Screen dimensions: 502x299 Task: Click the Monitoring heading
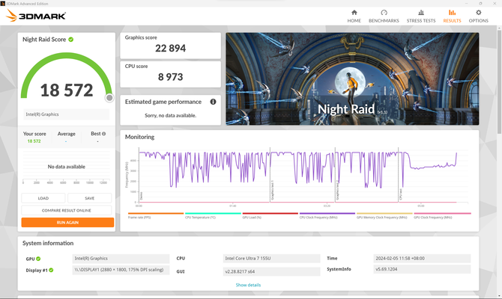(139, 137)
